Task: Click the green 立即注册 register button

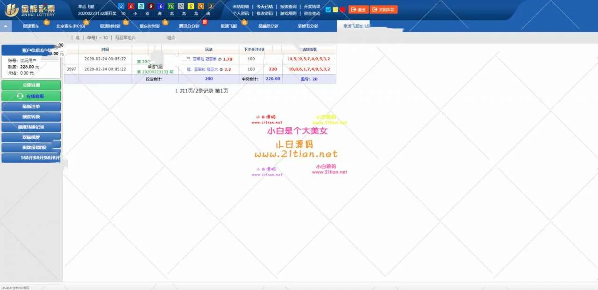Action: point(31,85)
